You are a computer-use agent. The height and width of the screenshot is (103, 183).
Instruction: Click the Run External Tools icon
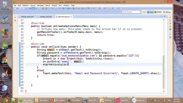pyautogui.click(x=73, y=8)
